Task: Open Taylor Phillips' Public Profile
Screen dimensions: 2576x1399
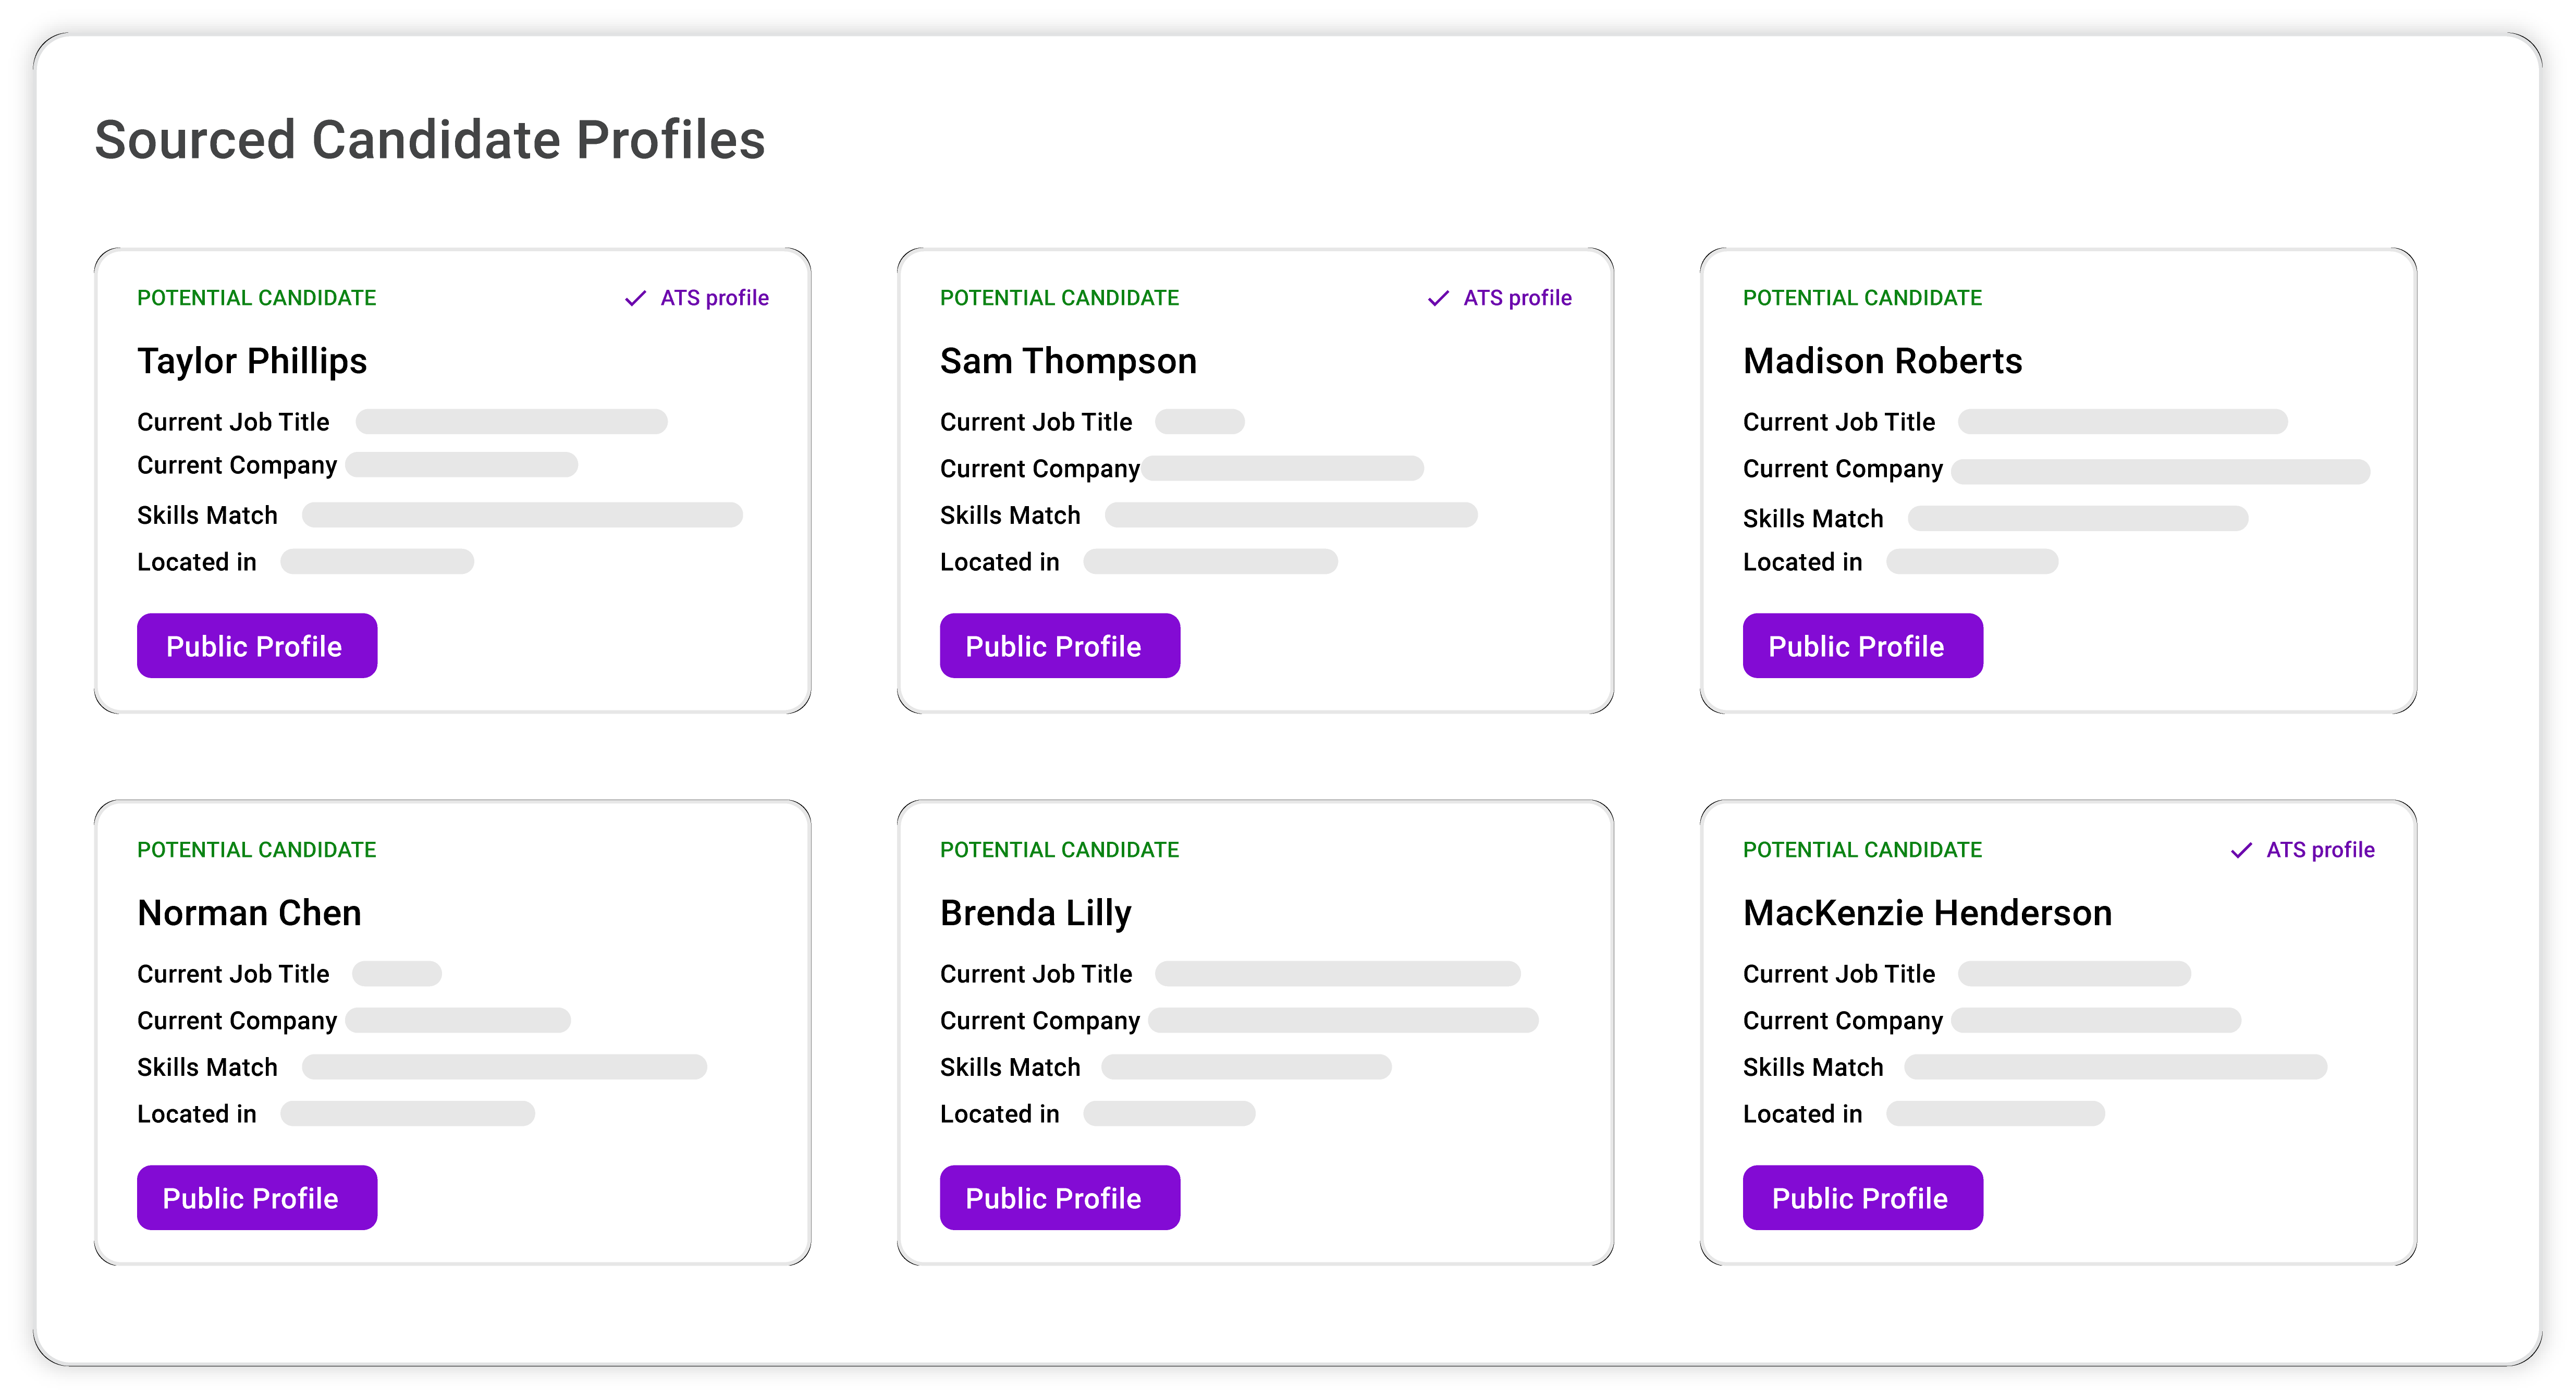Action: coord(257,646)
